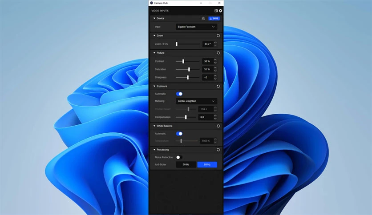Click the VIDEO INPUTS heading
The width and height of the screenshot is (372, 215).
click(160, 11)
